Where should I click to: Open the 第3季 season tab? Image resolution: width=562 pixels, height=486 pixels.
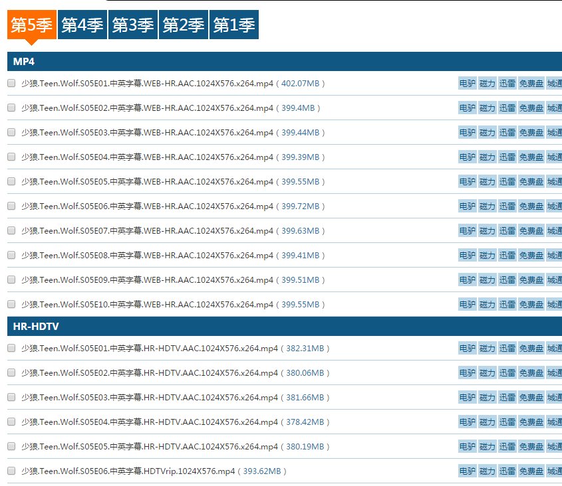tap(133, 25)
